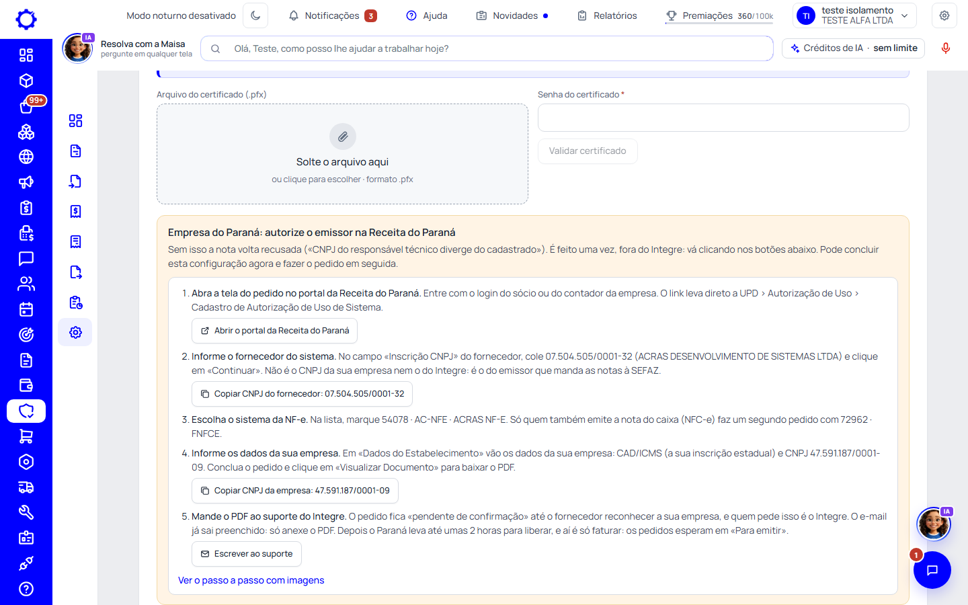968x605 pixels.
Task: Open the clipboard-clock icon in secondary sidebar
Action: [x=75, y=302]
